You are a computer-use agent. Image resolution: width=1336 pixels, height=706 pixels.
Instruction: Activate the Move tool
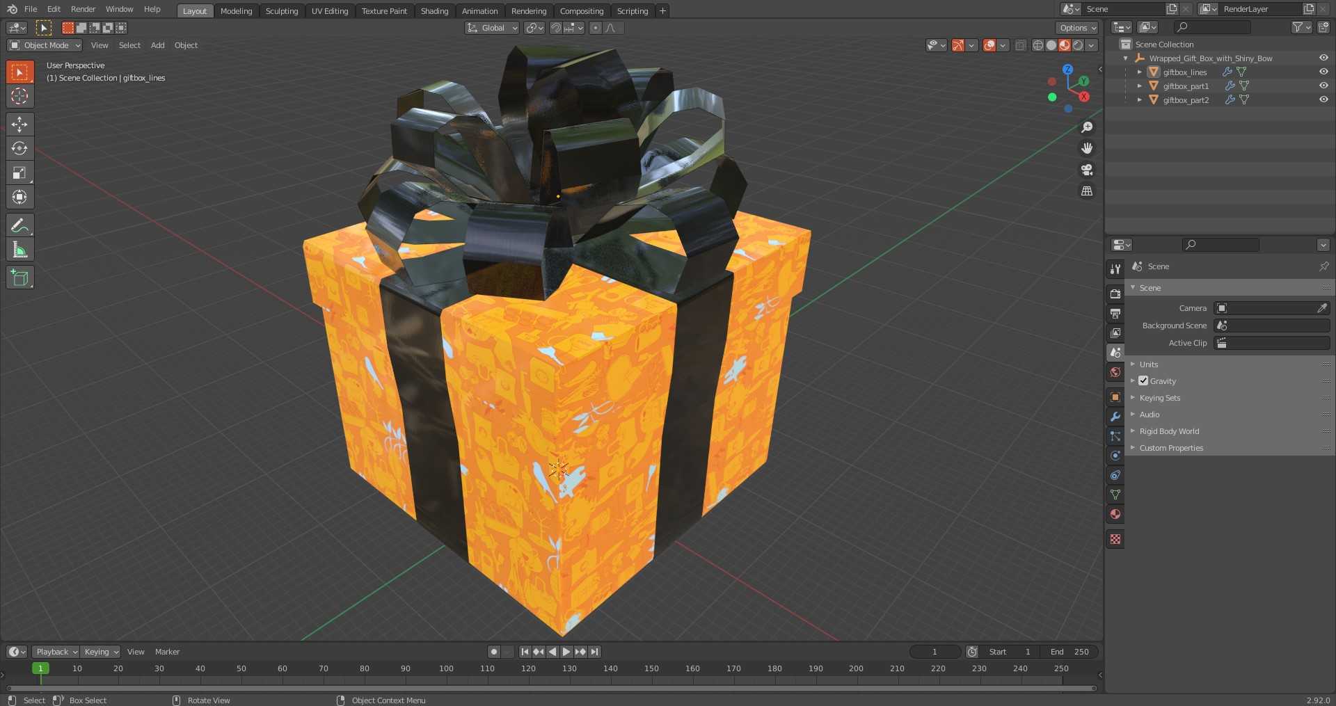[x=19, y=124]
